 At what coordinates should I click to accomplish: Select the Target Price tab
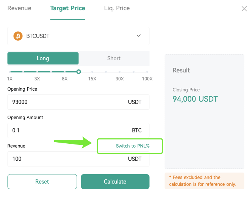[x=67, y=8]
